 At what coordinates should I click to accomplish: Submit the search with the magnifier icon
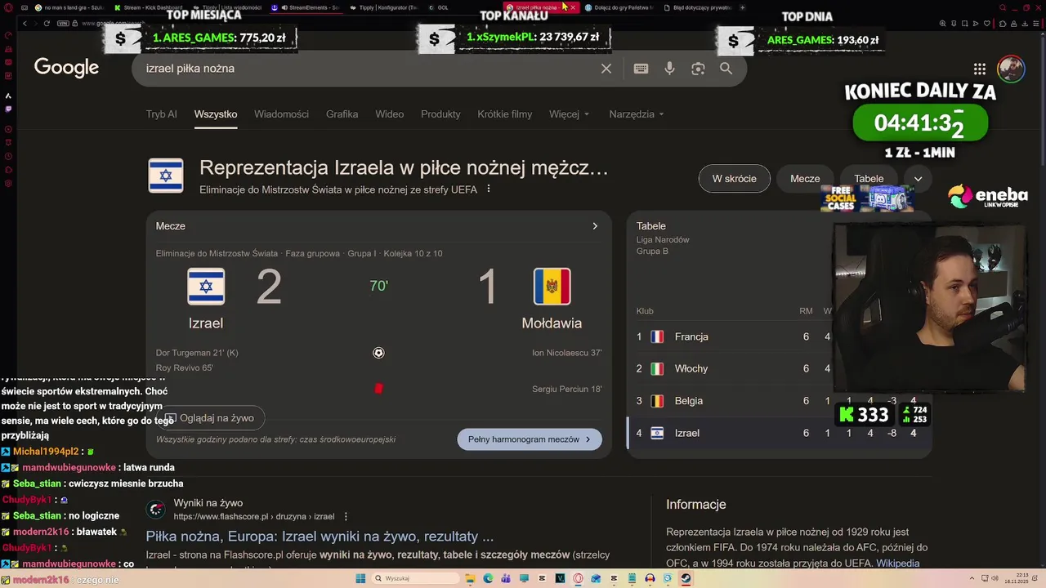pyautogui.click(x=726, y=69)
